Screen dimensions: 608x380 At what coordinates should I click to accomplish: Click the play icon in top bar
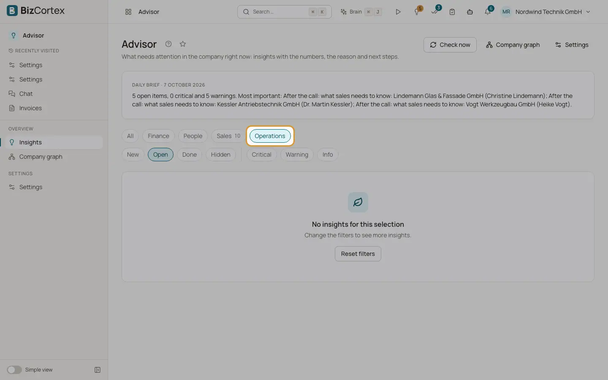point(398,12)
